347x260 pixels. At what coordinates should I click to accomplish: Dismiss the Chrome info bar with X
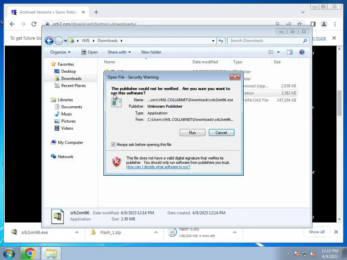coord(334,38)
